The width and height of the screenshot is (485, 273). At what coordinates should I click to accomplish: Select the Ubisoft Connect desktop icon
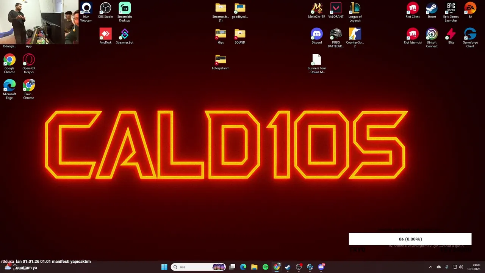432,38
